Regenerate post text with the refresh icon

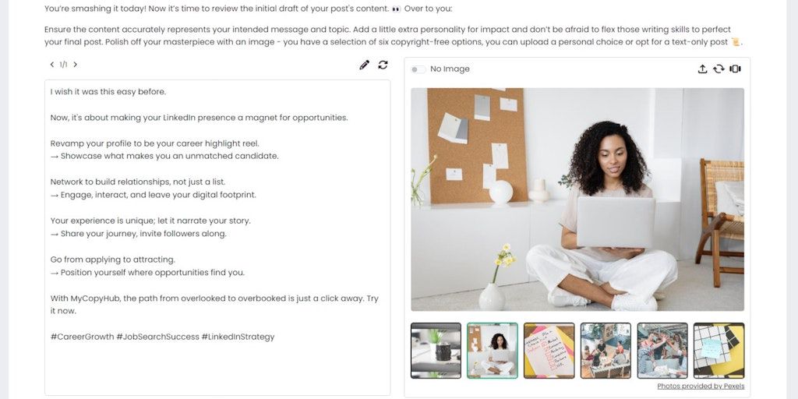[x=383, y=65]
